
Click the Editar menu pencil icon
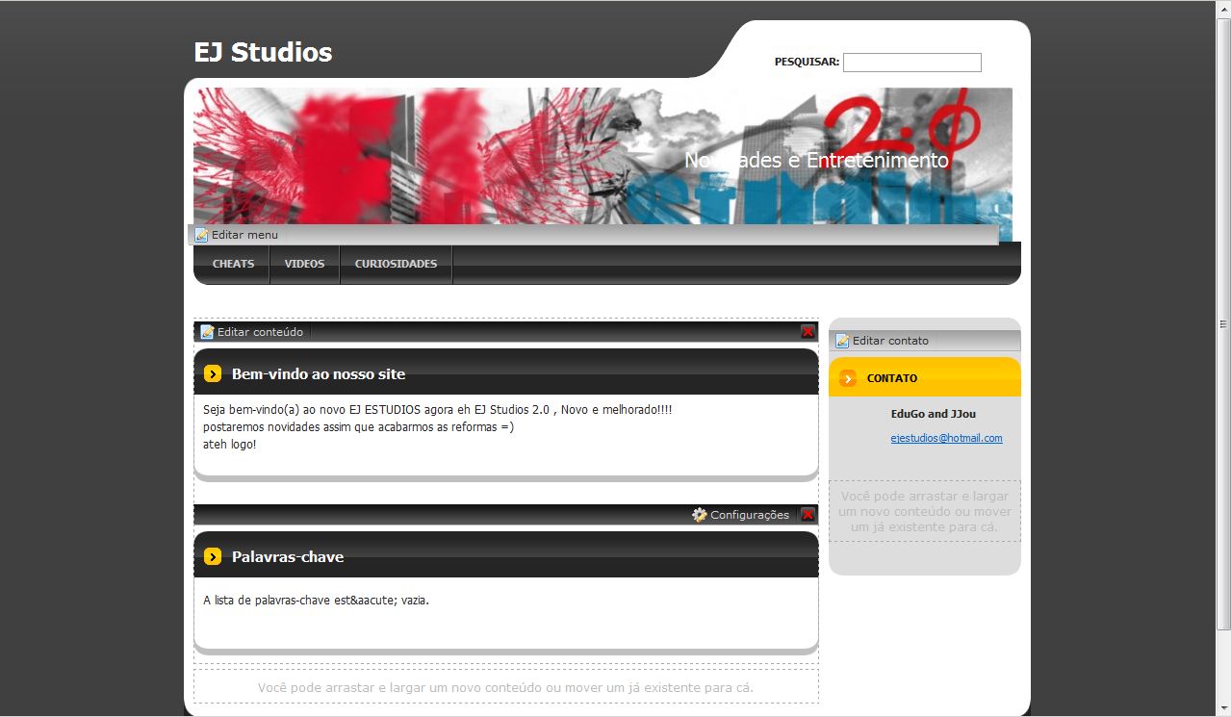point(201,235)
